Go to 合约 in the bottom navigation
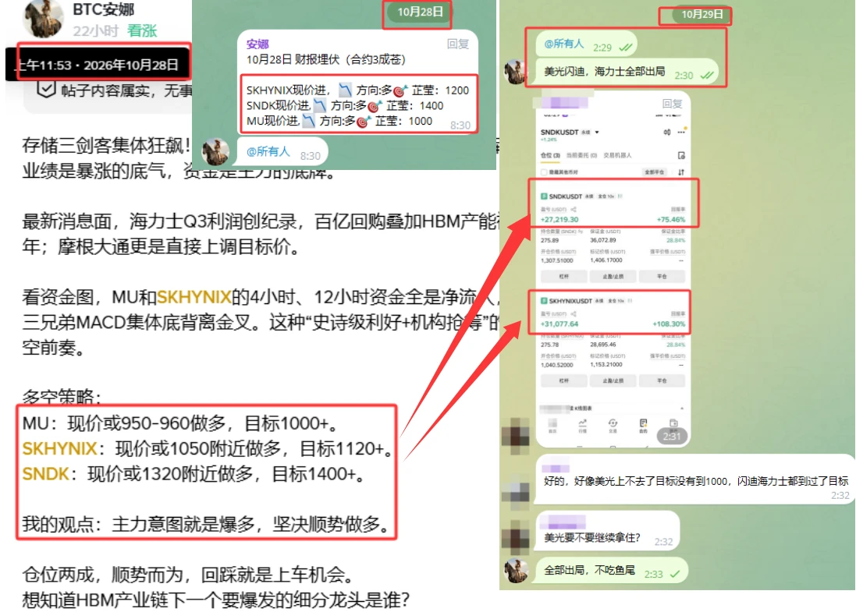 643,426
